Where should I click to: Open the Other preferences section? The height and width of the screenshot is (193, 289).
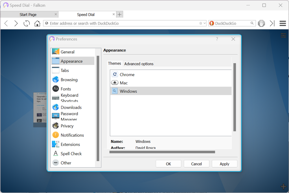click(x=73, y=163)
